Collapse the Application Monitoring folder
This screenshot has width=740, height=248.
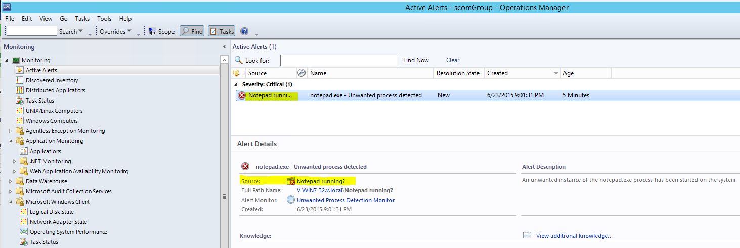[11, 141]
